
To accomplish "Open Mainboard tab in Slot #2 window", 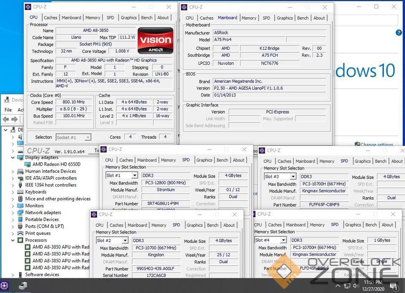I will [x=137, y=225].
